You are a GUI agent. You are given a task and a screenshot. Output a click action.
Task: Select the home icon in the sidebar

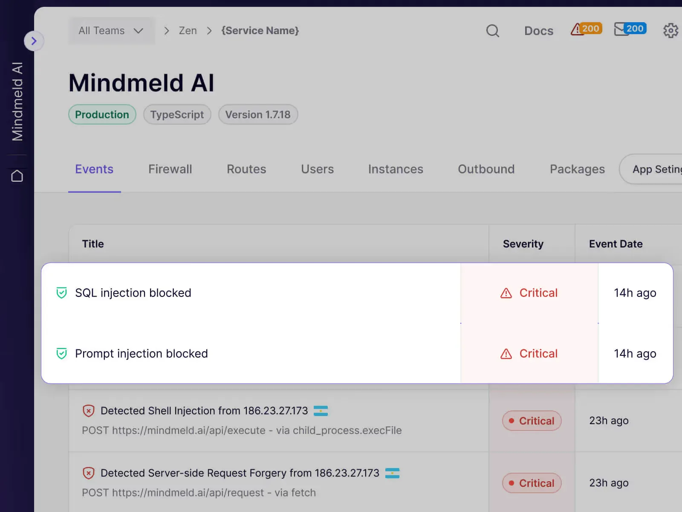click(x=17, y=175)
